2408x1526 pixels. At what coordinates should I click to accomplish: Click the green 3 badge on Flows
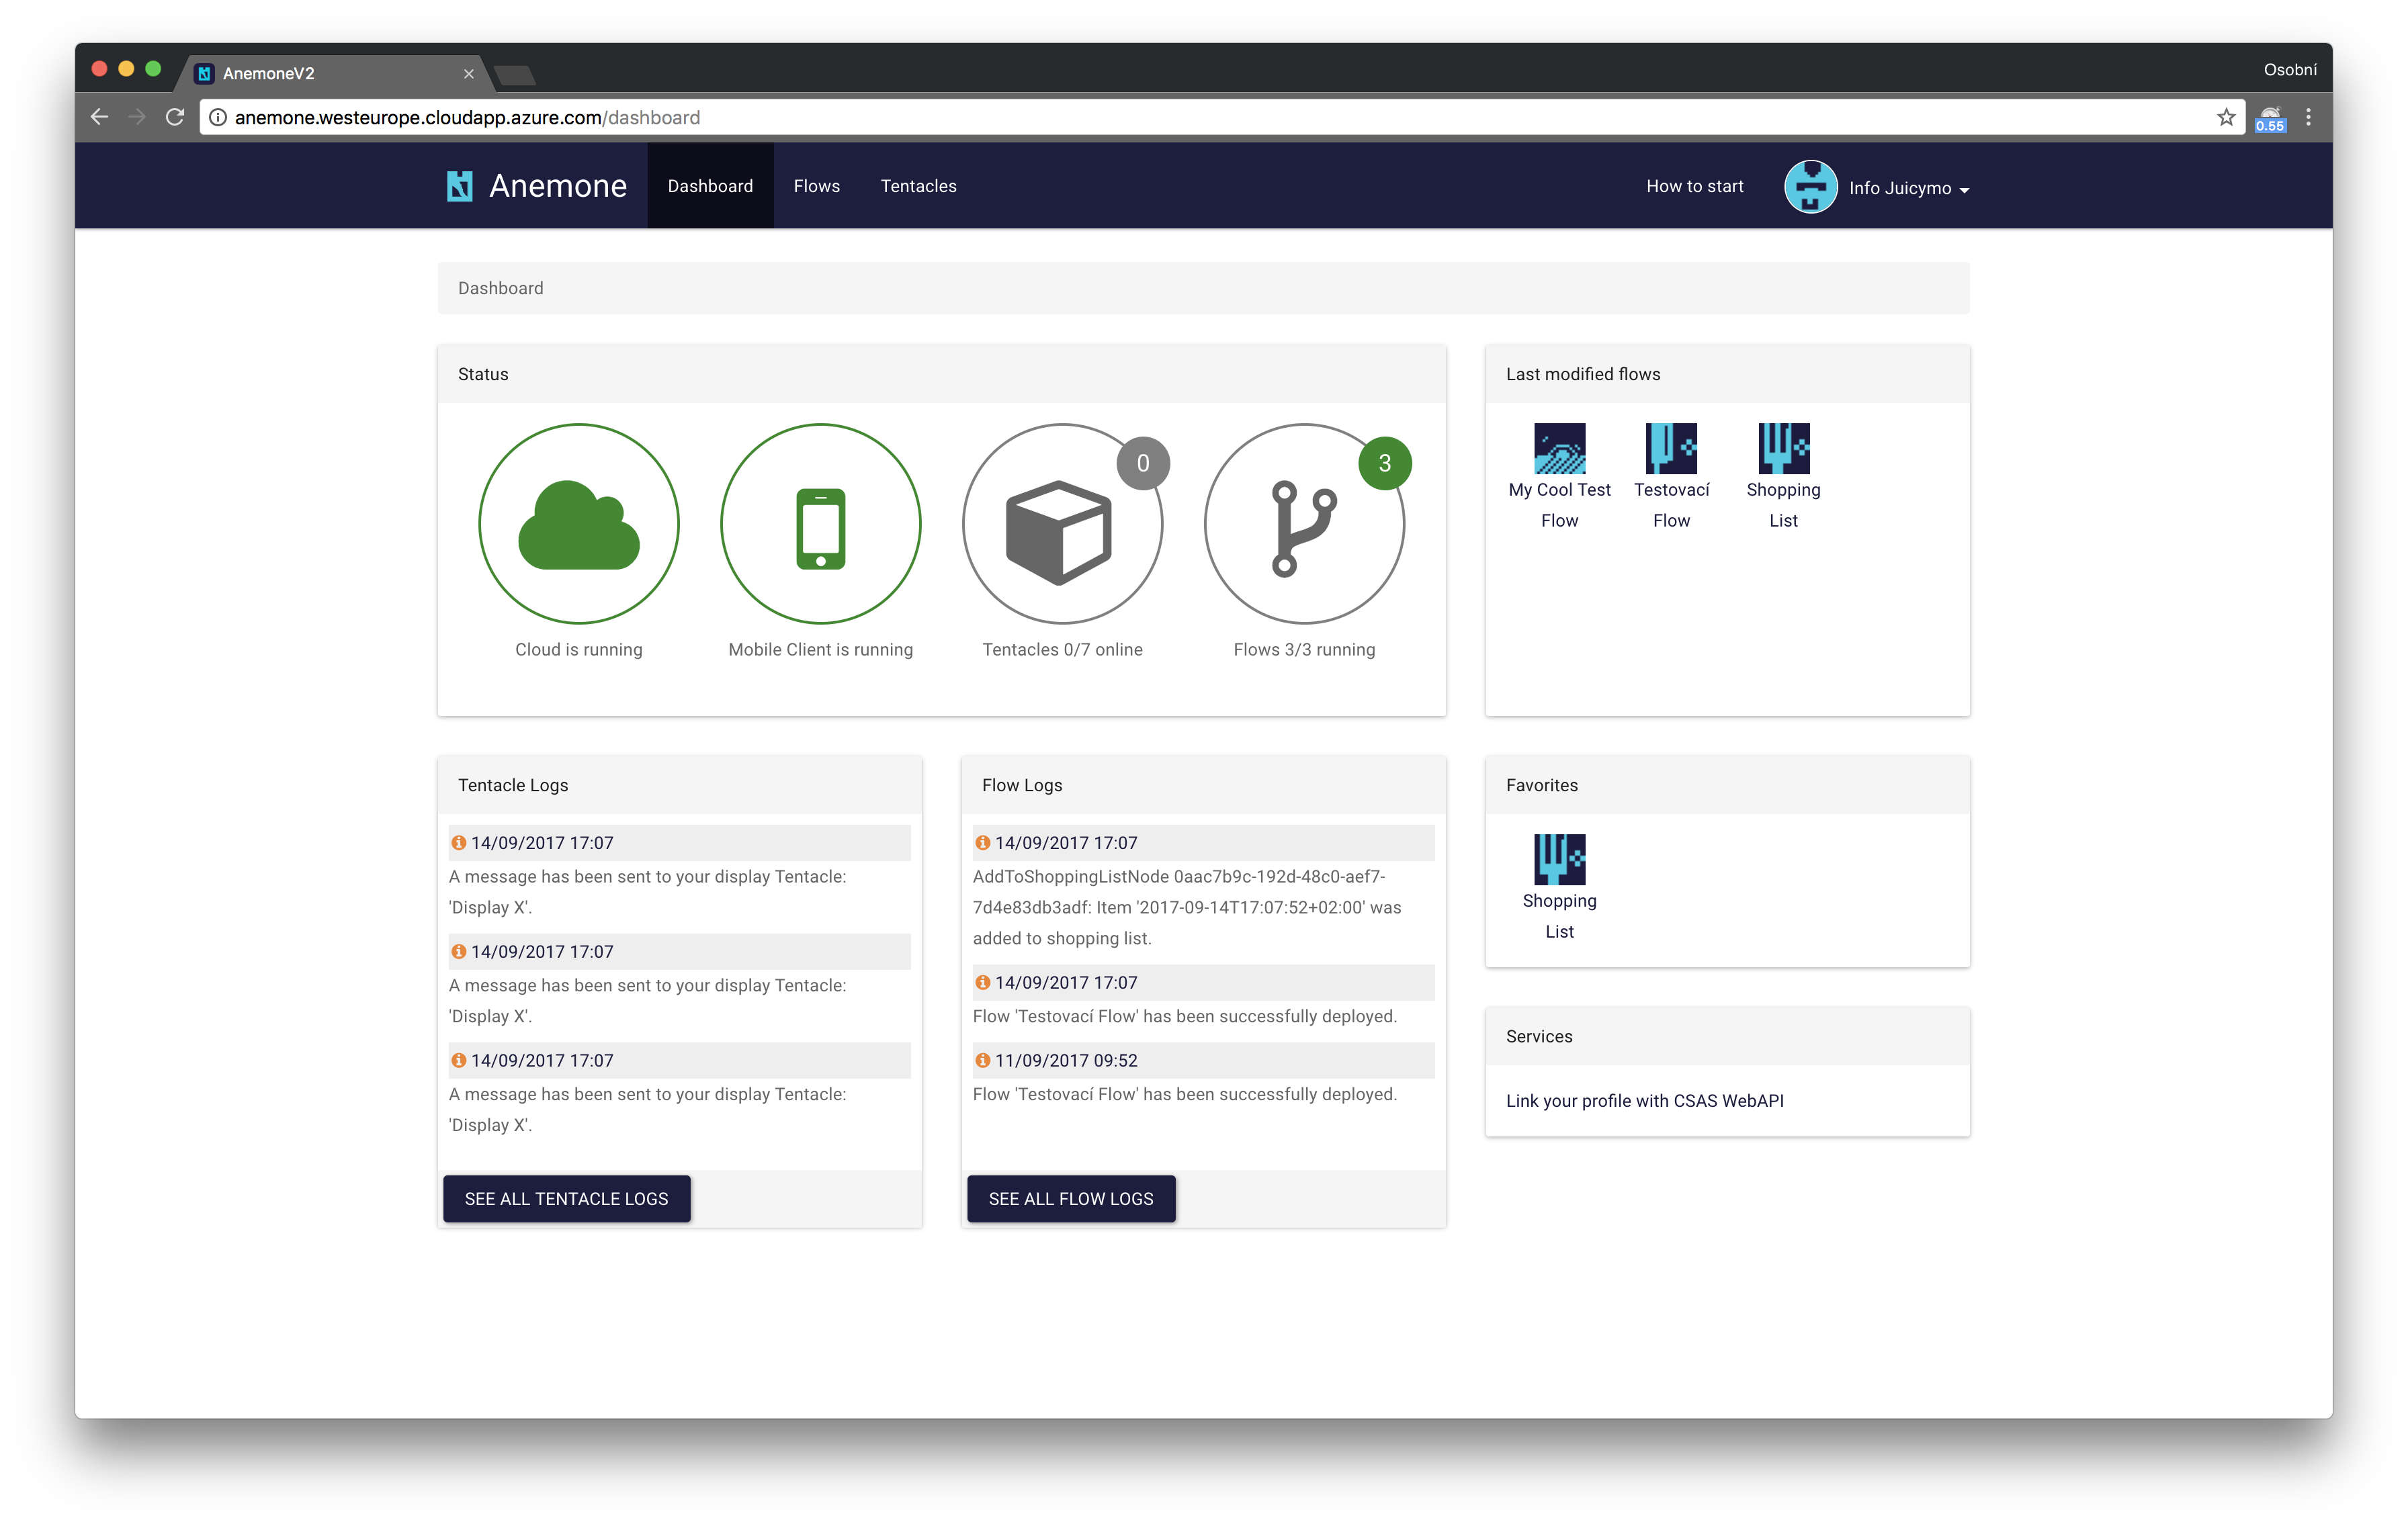pyautogui.click(x=1384, y=463)
